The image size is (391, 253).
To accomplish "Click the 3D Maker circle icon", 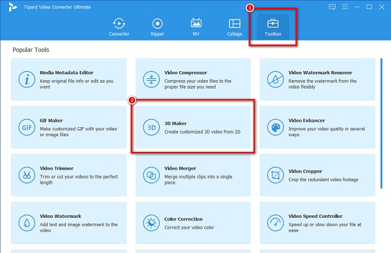I will [151, 127].
